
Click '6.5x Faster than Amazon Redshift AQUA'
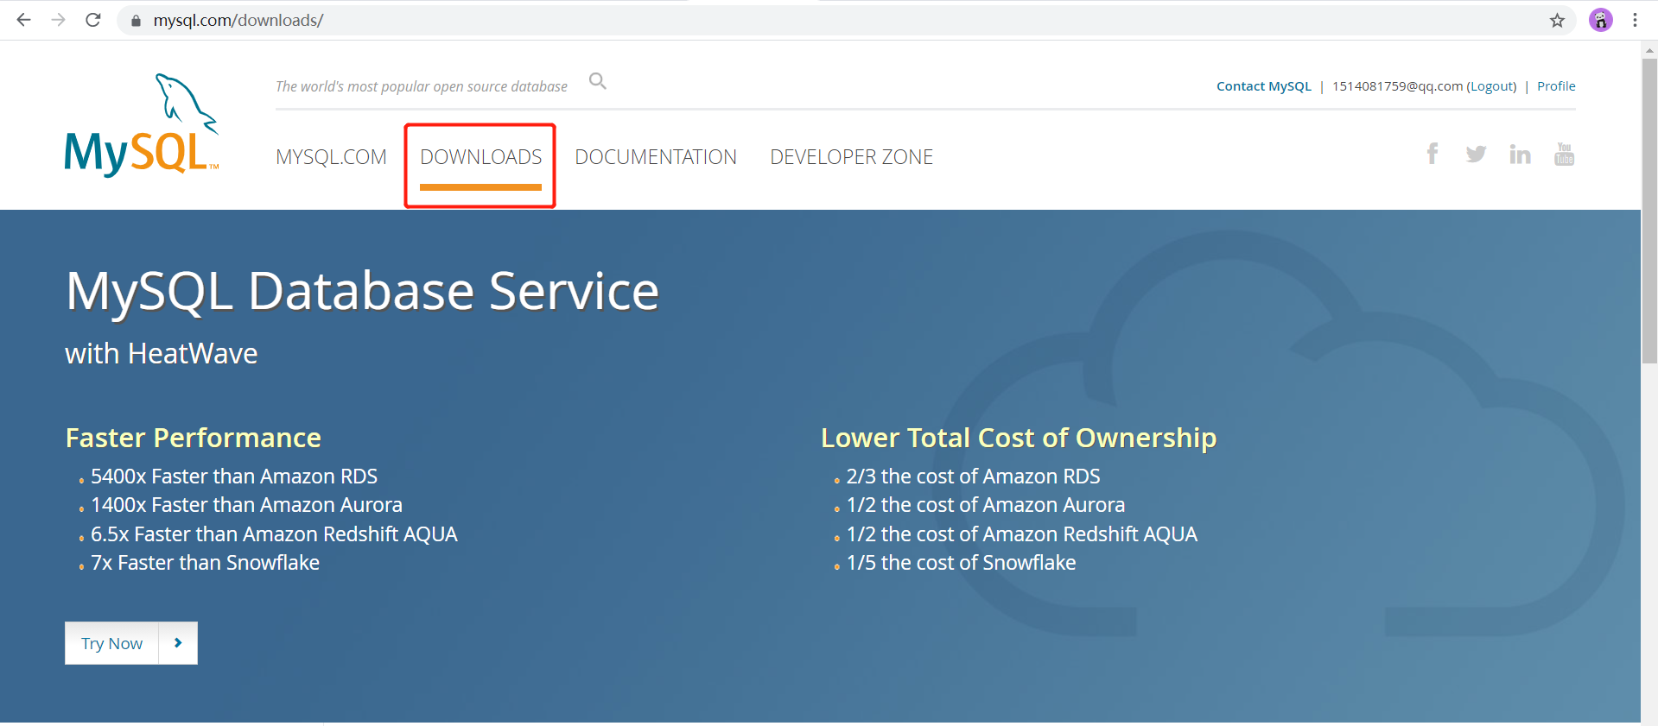point(274,534)
